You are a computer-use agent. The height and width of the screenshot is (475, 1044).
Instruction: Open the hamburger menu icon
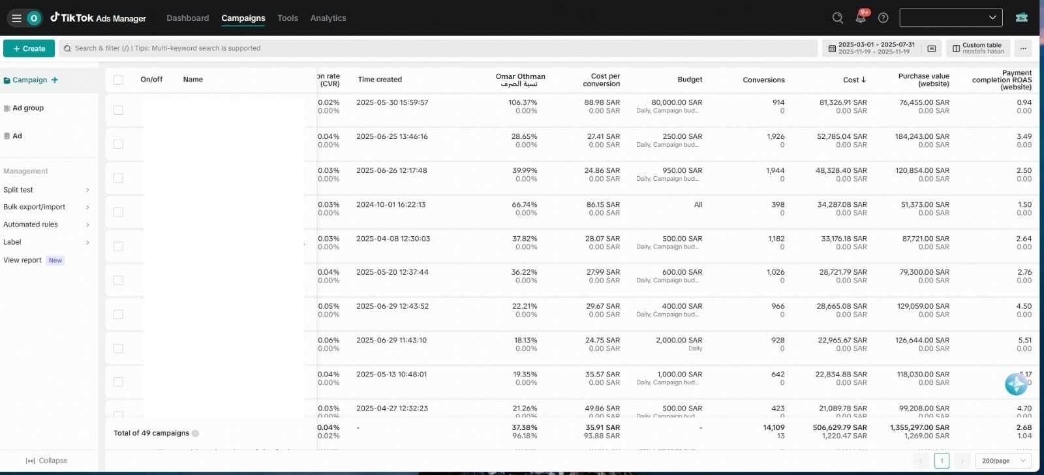coord(16,18)
